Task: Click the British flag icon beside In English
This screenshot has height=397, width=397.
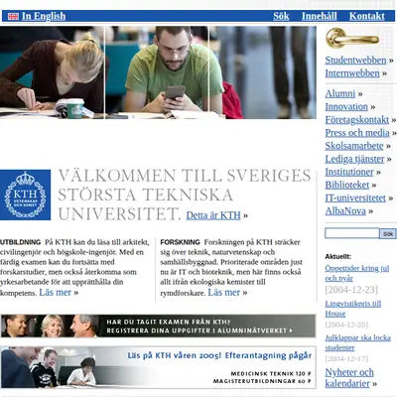Action: [13, 16]
